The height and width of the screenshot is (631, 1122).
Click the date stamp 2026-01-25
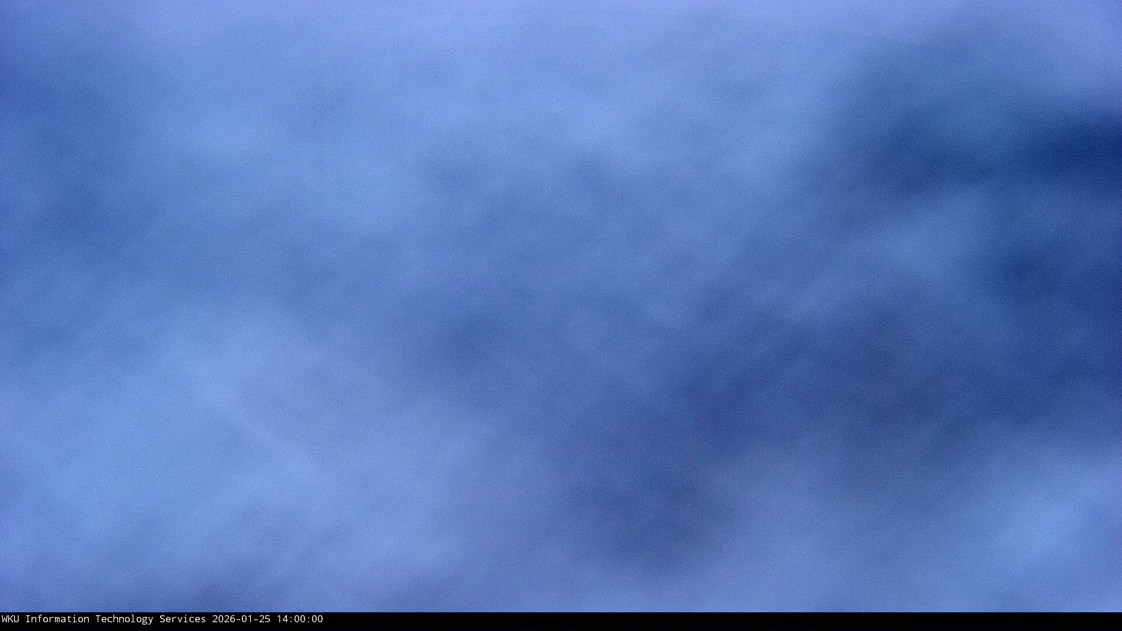coord(241,619)
